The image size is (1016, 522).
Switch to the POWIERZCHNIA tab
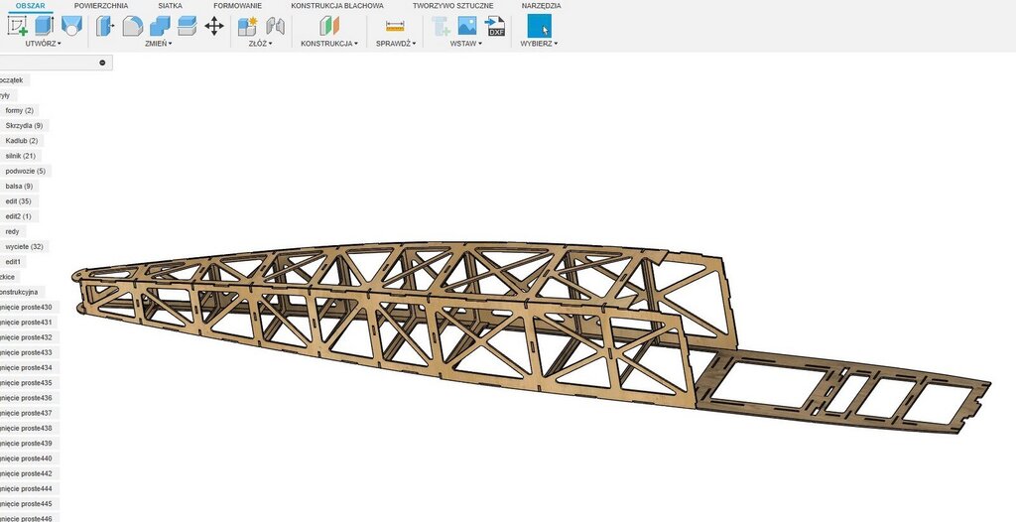101,6
